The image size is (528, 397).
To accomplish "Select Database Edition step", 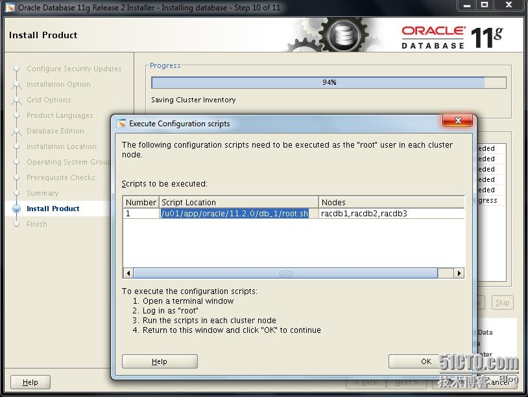I will click(x=55, y=131).
